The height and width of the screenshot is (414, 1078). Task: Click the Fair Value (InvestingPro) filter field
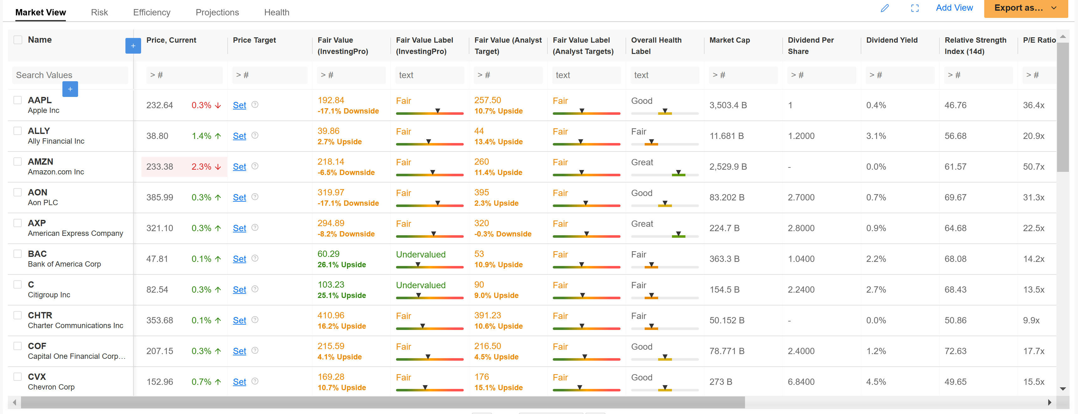(x=351, y=75)
